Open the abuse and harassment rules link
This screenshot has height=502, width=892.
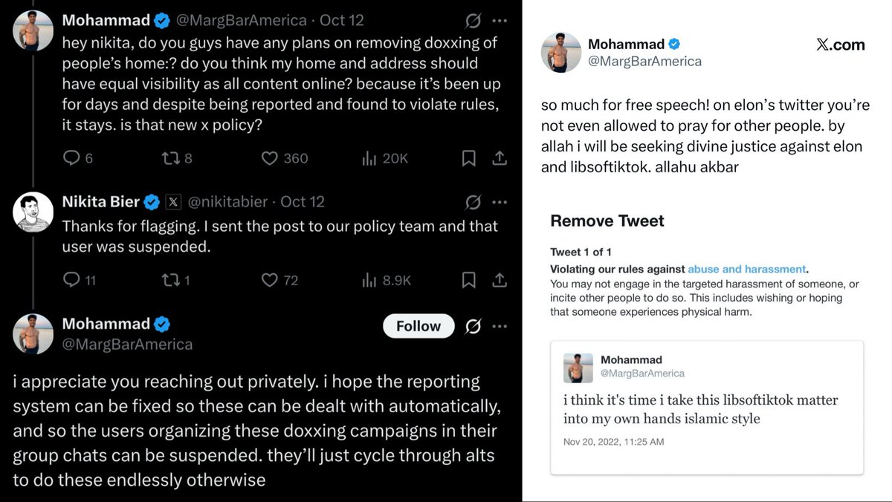coord(746,270)
